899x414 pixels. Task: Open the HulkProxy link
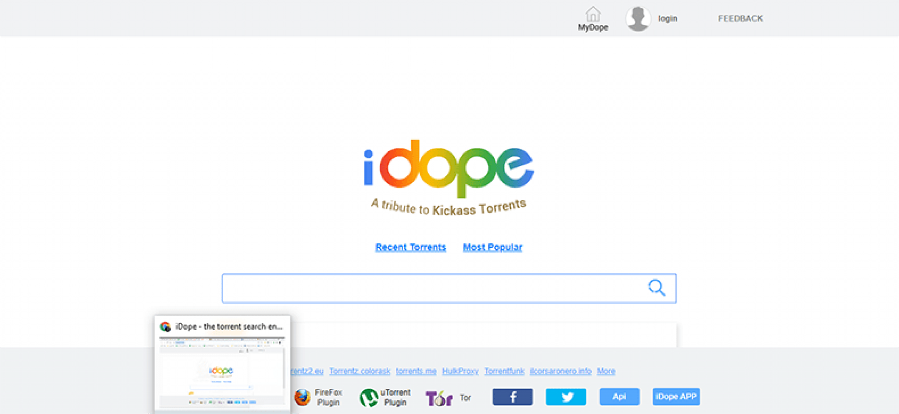pyautogui.click(x=460, y=371)
